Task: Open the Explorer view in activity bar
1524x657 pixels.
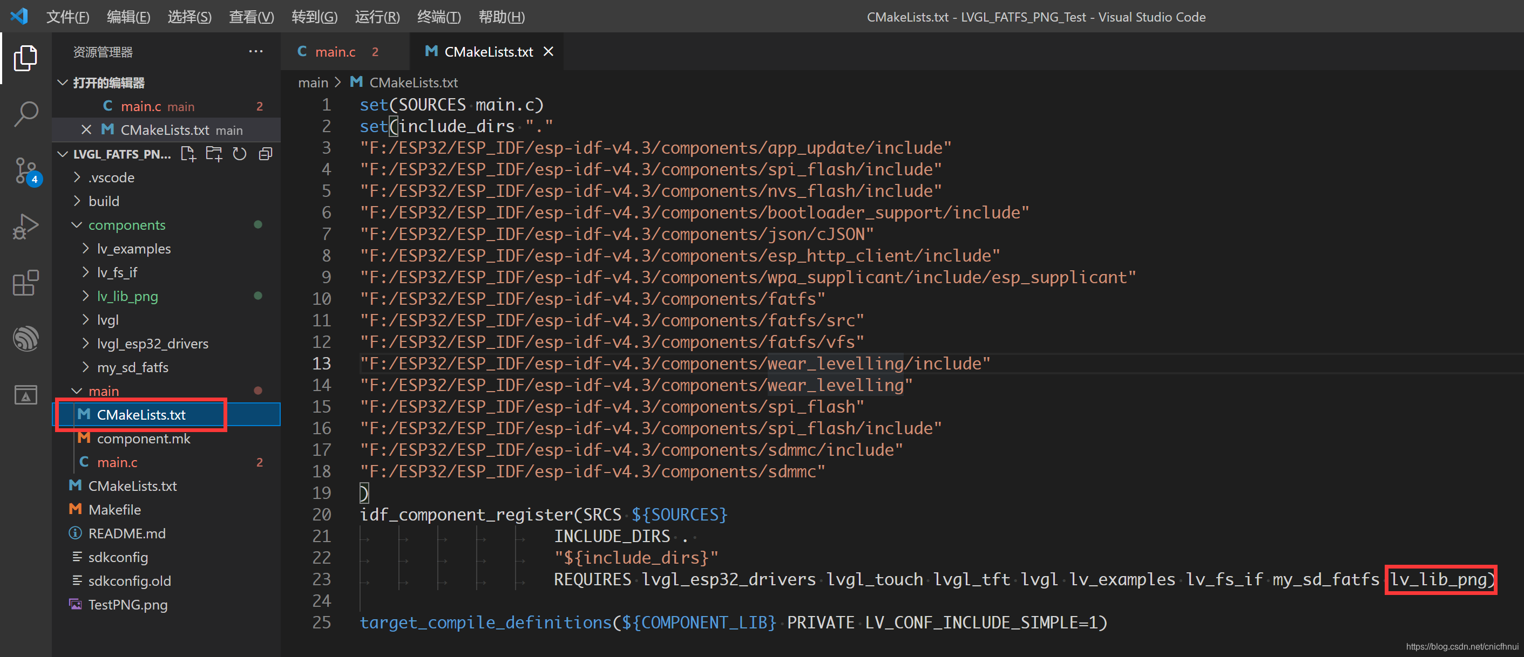Action: tap(25, 58)
